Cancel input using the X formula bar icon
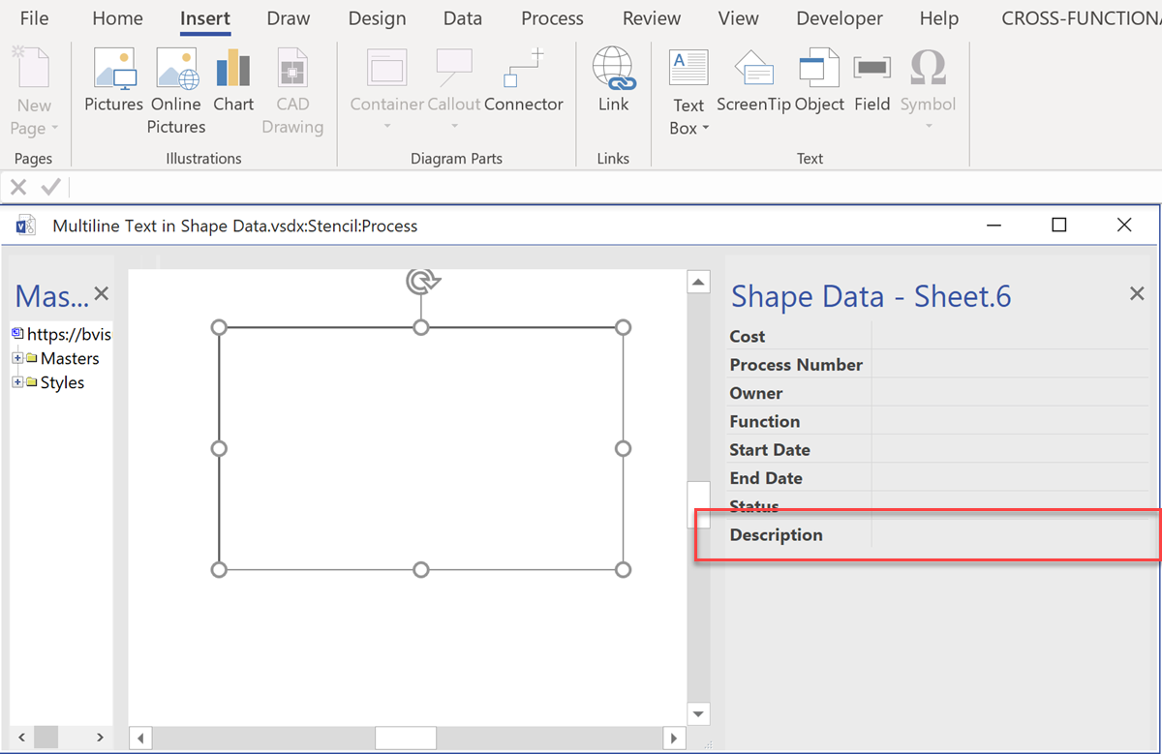 tap(16, 186)
